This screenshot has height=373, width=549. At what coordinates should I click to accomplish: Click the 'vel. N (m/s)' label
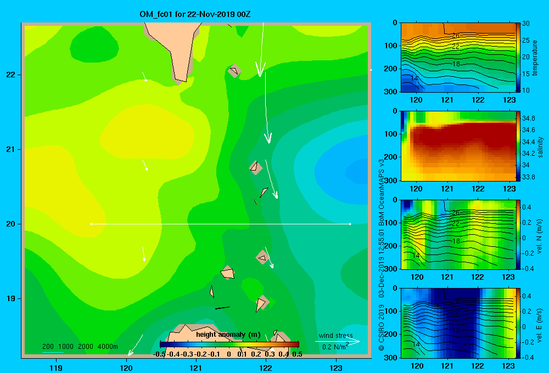539,236
